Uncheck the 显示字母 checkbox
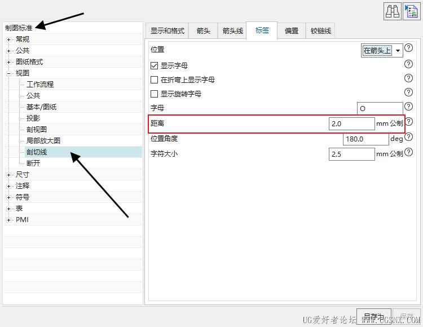This screenshot has height=327, width=423. coord(154,65)
